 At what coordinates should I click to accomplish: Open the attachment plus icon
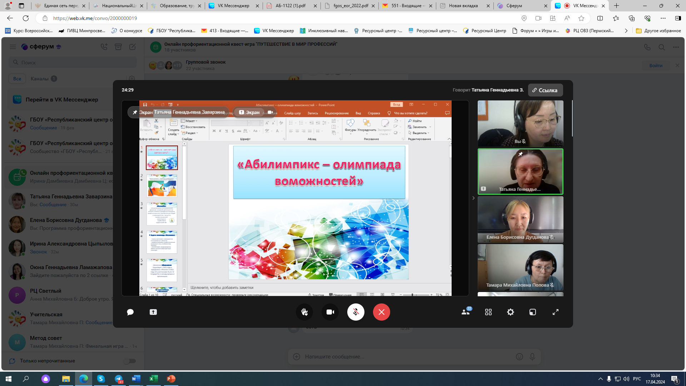point(297,357)
